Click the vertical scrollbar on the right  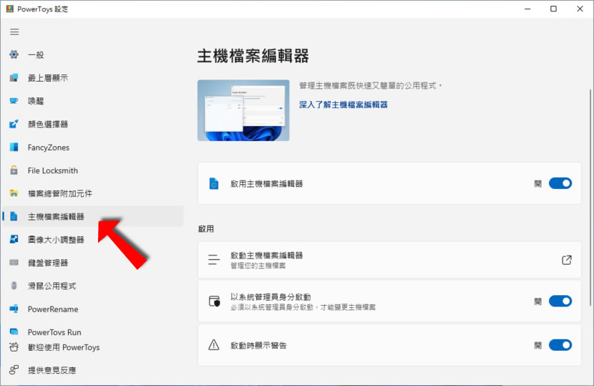[590, 197]
